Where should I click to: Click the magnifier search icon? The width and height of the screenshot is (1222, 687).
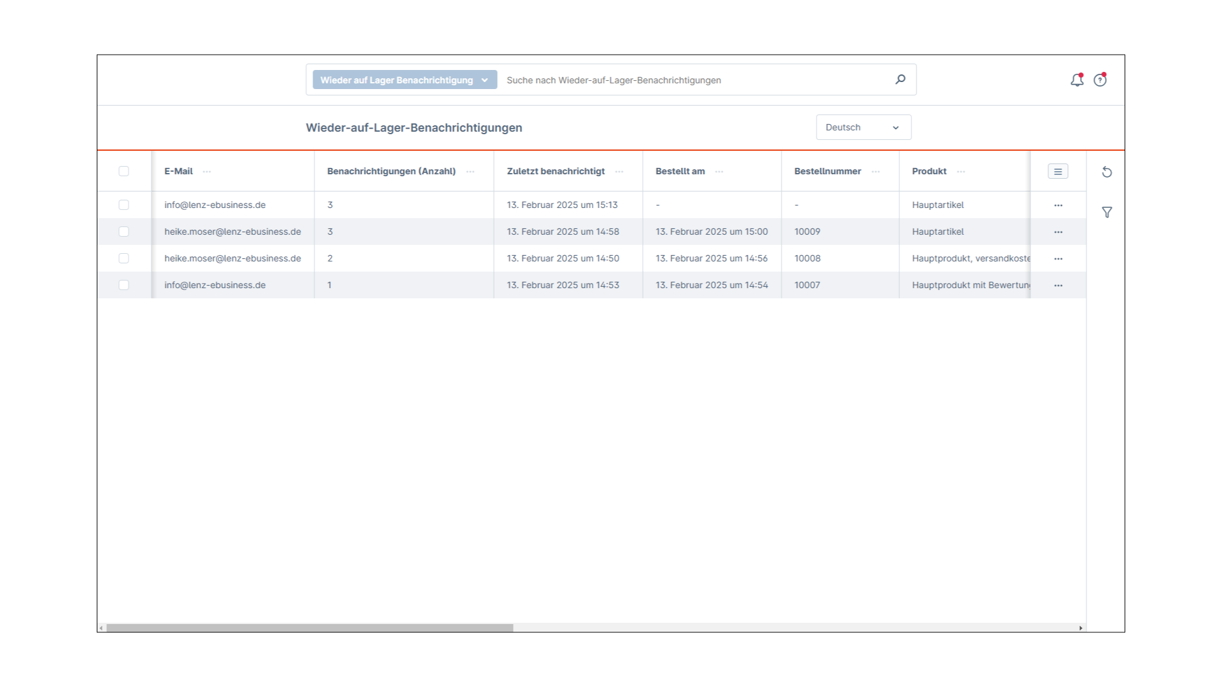pyautogui.click(x=900, y=80)
